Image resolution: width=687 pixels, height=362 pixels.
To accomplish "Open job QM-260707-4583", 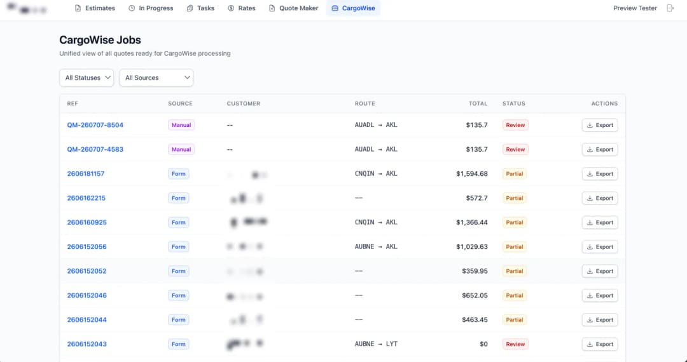I will [x=95, y=149].
